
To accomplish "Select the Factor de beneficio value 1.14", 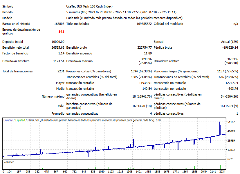I will click(61, 54).
